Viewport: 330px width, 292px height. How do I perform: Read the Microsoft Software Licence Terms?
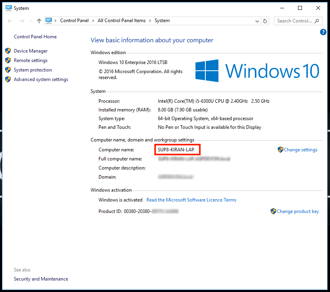(x=191, y=200)
